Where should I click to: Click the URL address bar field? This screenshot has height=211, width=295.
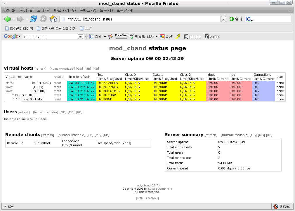click(x=140, y=19)
